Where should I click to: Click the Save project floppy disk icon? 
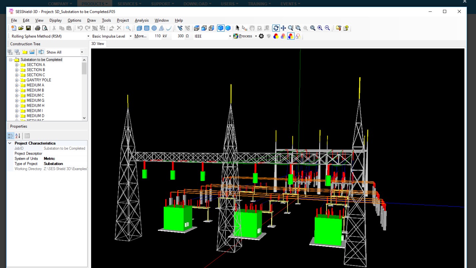pyautogui.click(x=28, y=28)
